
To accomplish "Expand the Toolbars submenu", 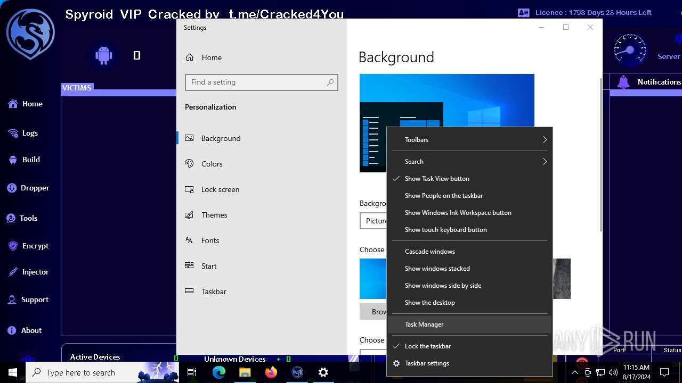I will pyautogui.click(x=469, y=140).
